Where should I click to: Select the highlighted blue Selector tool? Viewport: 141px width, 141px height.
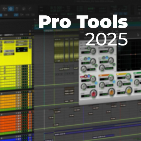point(11,9)
